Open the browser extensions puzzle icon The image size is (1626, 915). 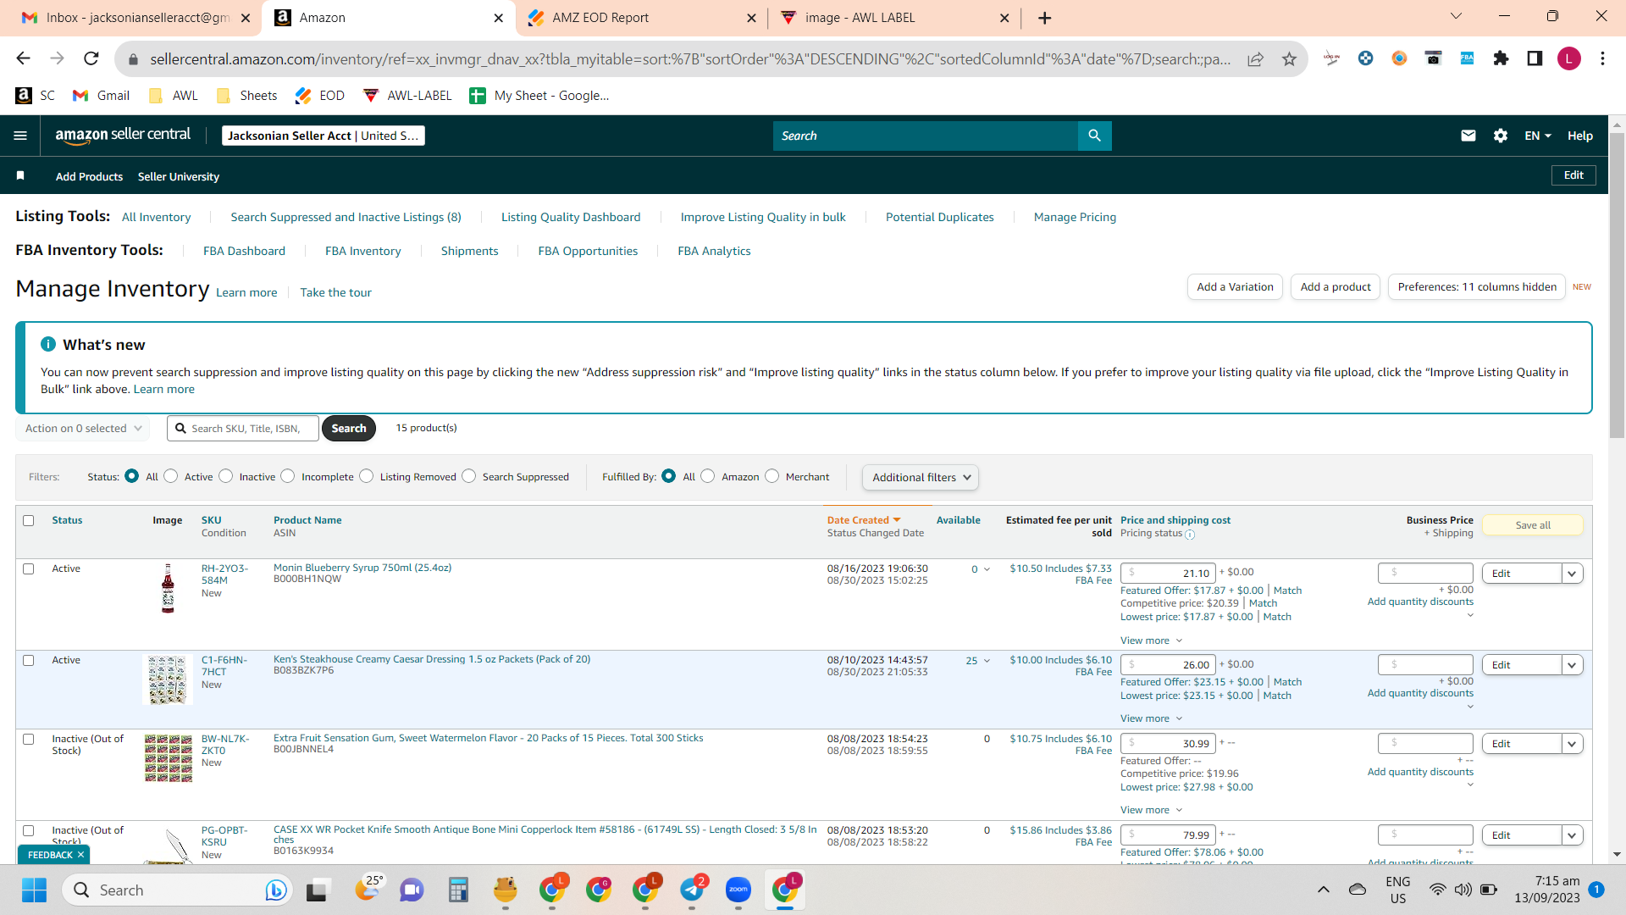[x=1501, y=58]
